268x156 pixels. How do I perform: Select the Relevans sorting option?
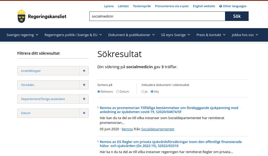pyautogui.click(x=98, y=91)
